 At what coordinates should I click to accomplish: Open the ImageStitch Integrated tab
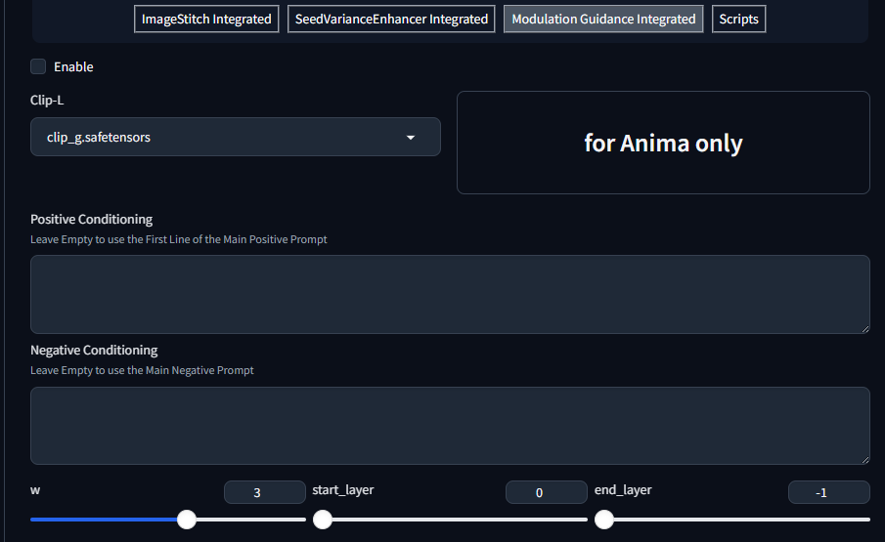pos(206,20)
